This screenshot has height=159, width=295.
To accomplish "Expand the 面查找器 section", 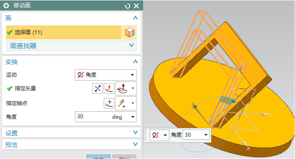I will 71,46.
